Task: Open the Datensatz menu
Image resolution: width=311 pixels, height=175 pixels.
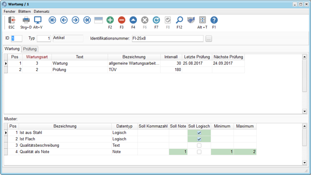Action: pos(41,12)
